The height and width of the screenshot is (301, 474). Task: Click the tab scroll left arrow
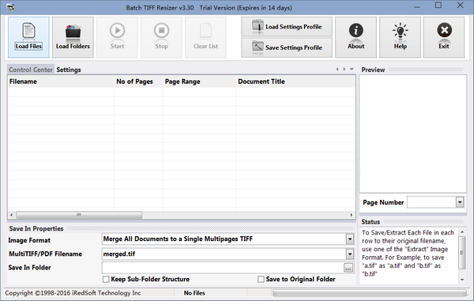pyautogui.click(x=337, y=70)
